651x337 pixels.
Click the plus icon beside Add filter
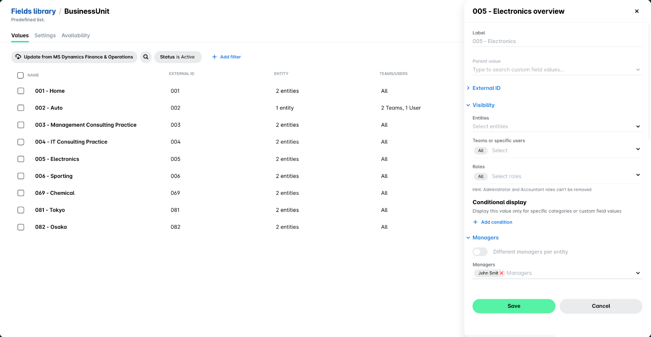click(x=214, y=57)
